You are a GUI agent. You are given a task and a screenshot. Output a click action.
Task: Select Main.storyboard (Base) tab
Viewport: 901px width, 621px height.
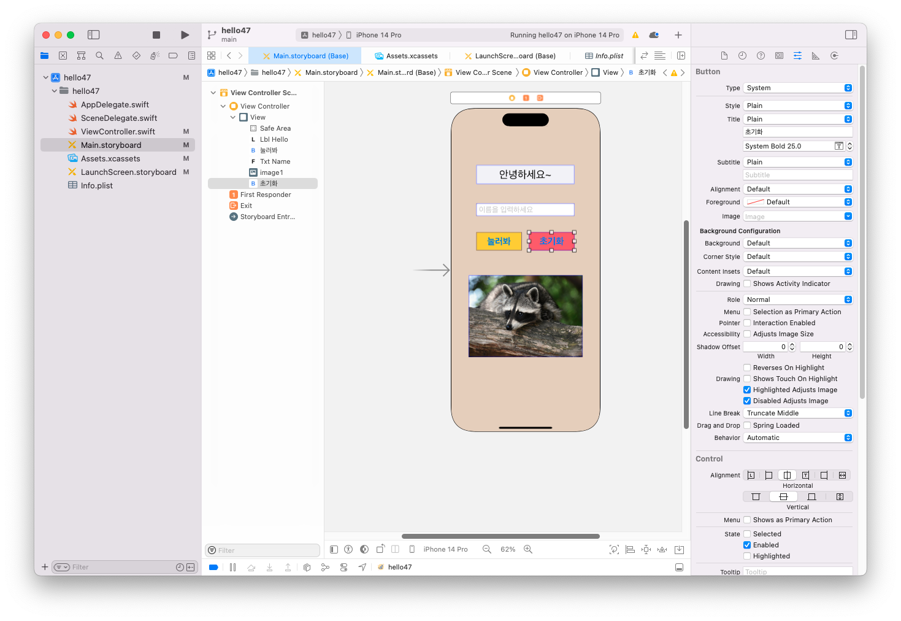(305, 56)
